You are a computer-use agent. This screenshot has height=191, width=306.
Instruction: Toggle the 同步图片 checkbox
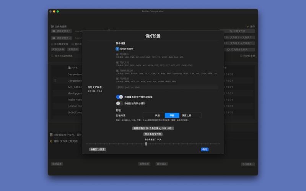tap(117, 54)
